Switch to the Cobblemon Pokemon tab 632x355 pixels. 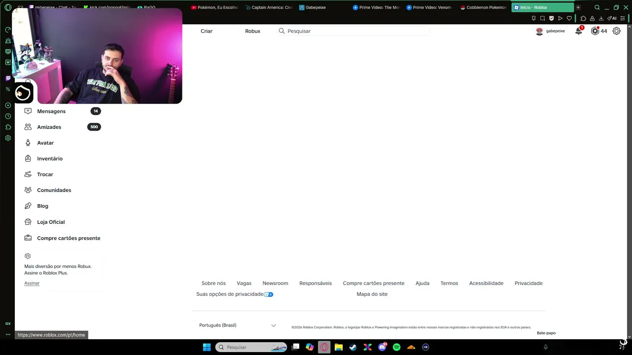click(483, 7)
